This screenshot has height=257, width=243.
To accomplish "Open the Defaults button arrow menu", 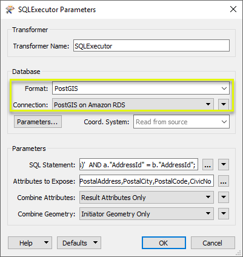I will [95, 242].
